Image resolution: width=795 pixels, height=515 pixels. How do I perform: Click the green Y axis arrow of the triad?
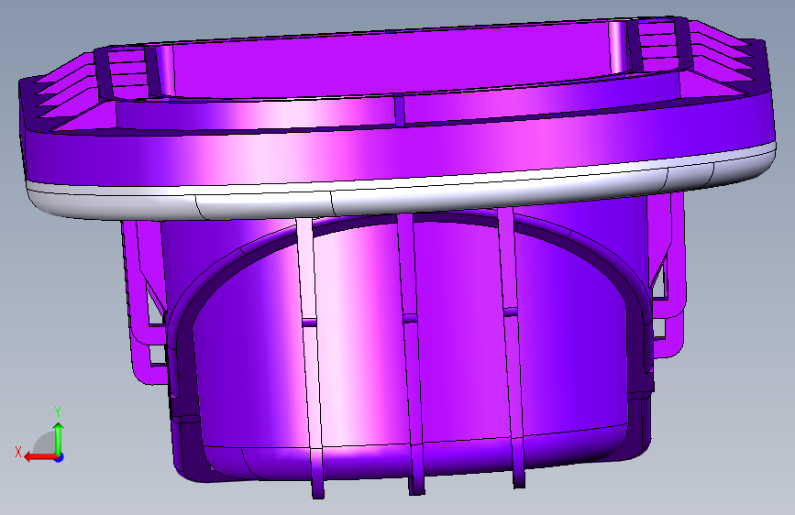[59, 438]
